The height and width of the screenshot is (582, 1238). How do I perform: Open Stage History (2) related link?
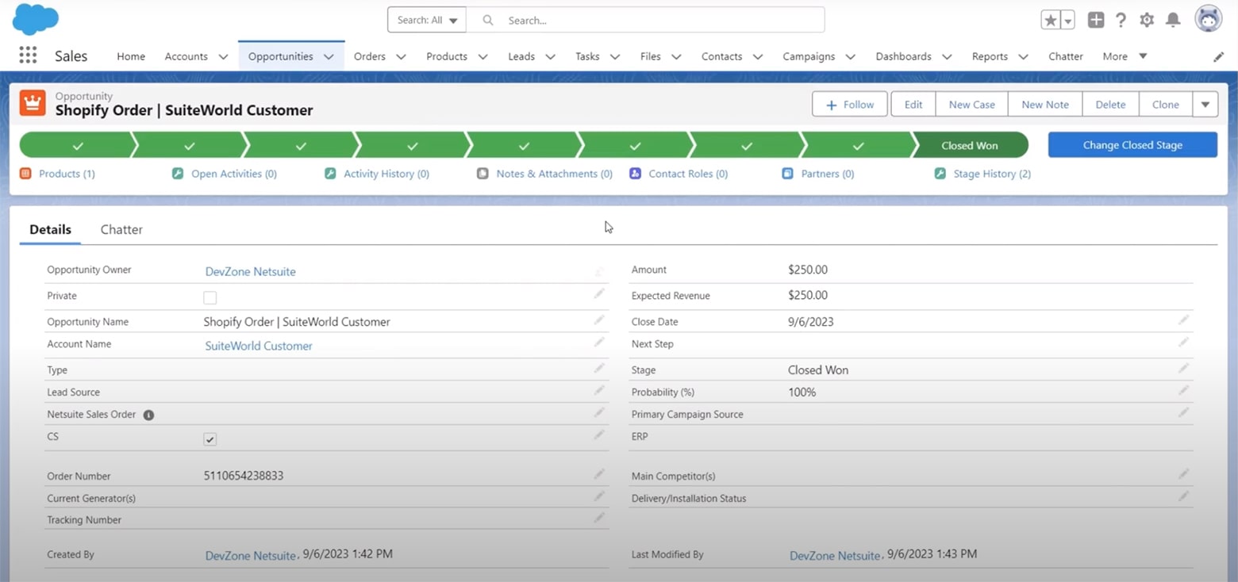991,174
